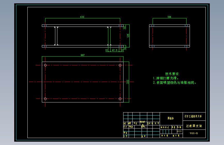Image resolution: width=224 pixels, height=145 pixels.
Task: Click the 审核 row label
Action: coord(125,133)
